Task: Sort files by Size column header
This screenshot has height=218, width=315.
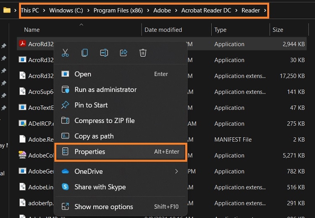Action: point(278,30)
